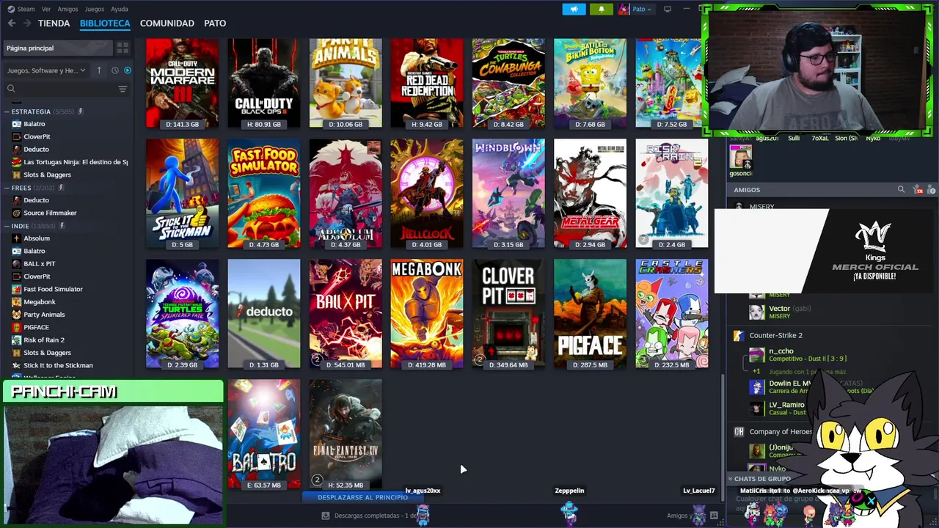Viewport: 939px width, 528px height.
Task: Open the Amigos menu
Action: [x=67, y=9]
